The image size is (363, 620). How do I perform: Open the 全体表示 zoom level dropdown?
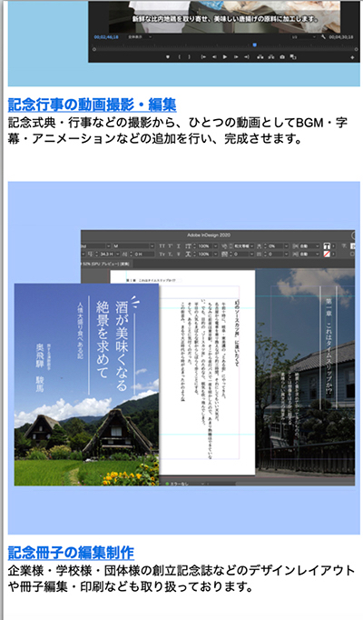pyautogui.click(x=140, y=36)
